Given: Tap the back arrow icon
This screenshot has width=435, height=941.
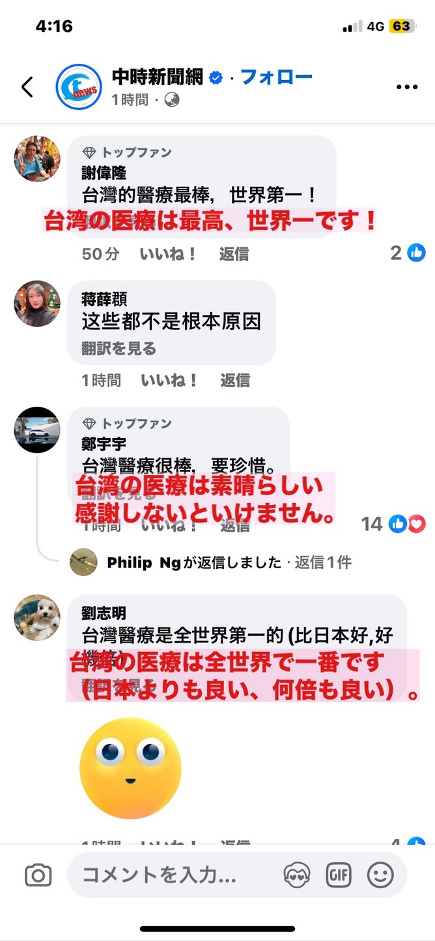Looking at the screenshot, I should (27, 87).
